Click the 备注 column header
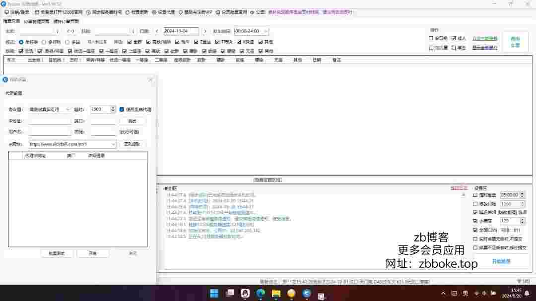Image resolution: width=536 pixels, height=301 pixels. click(x=336, y=60)
